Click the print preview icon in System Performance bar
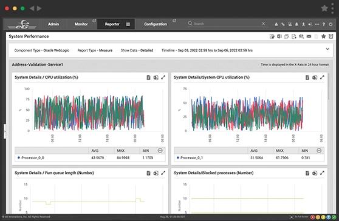Viewport: 339px width, 221px height. tap(301, 36)
